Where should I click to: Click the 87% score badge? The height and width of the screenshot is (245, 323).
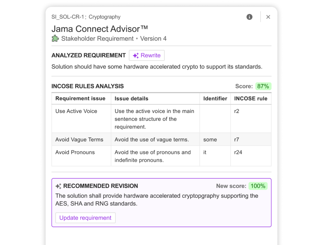pos(263,86)
